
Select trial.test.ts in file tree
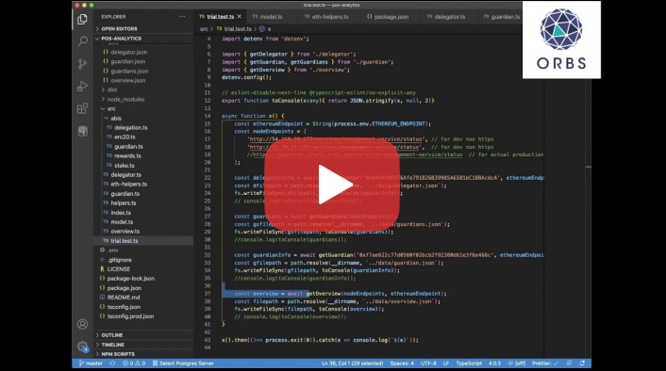coord(143,241)
